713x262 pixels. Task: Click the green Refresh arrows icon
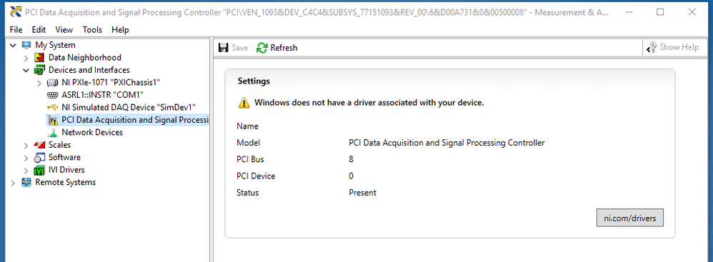tap(262, 48)
